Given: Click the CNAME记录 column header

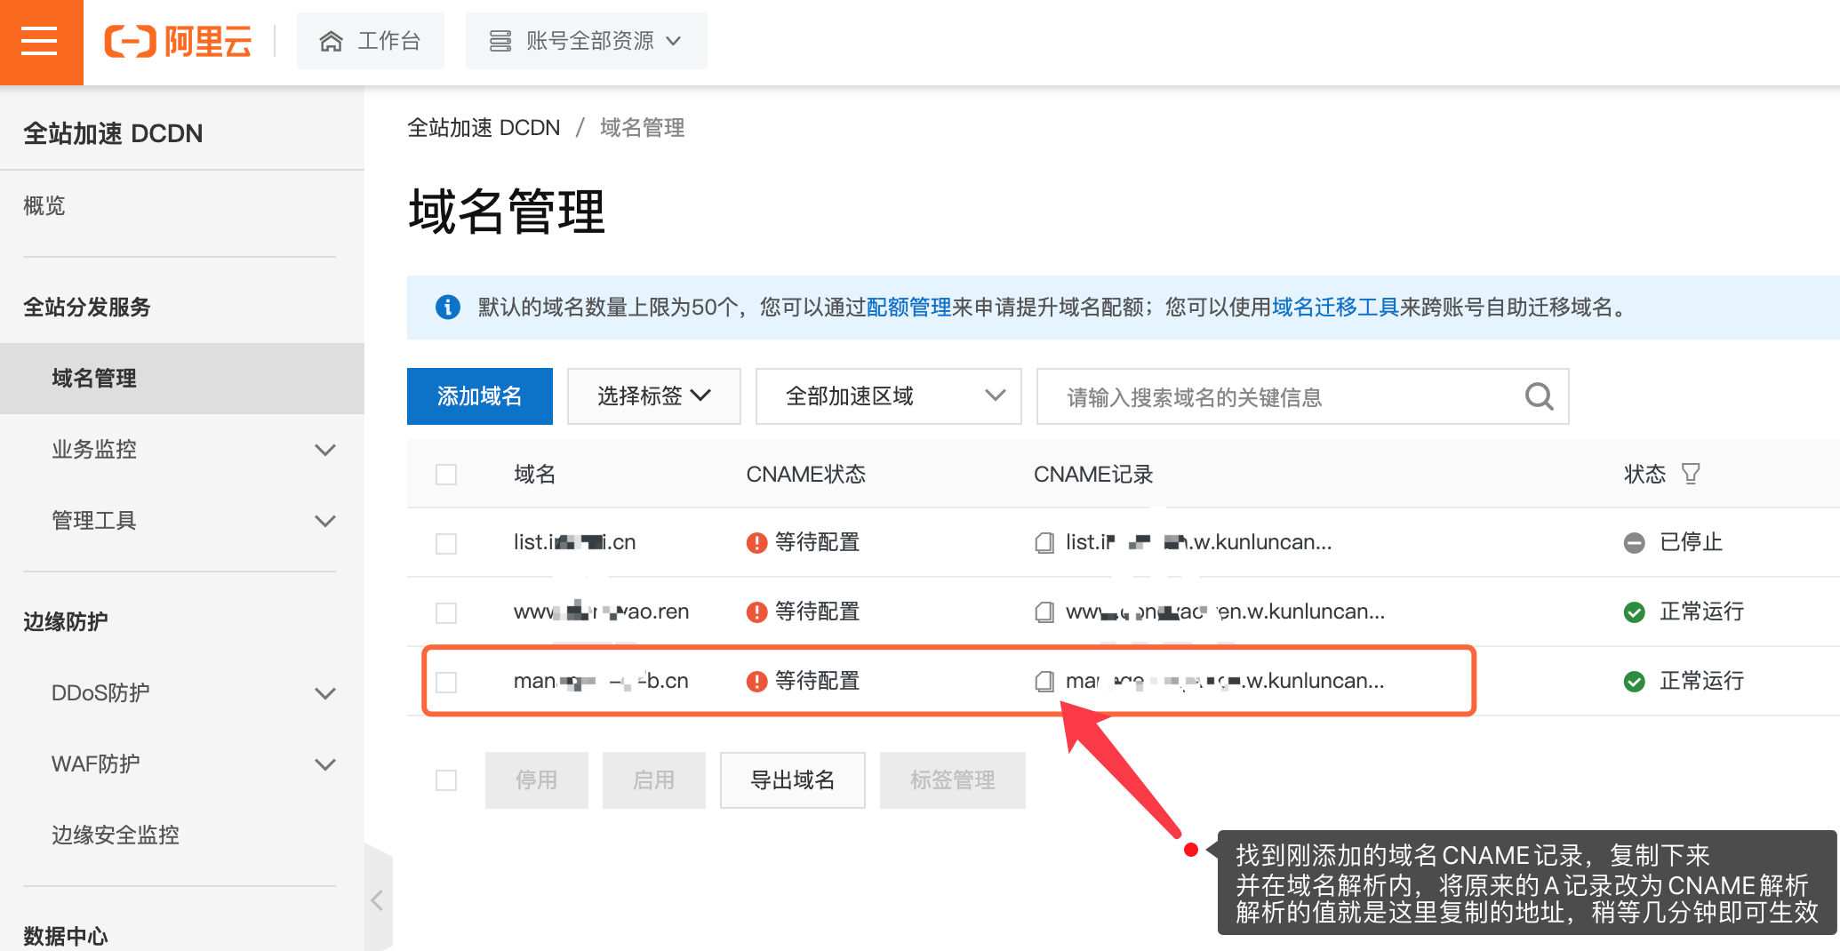Looking at the screenshot, I should 1093,474.
